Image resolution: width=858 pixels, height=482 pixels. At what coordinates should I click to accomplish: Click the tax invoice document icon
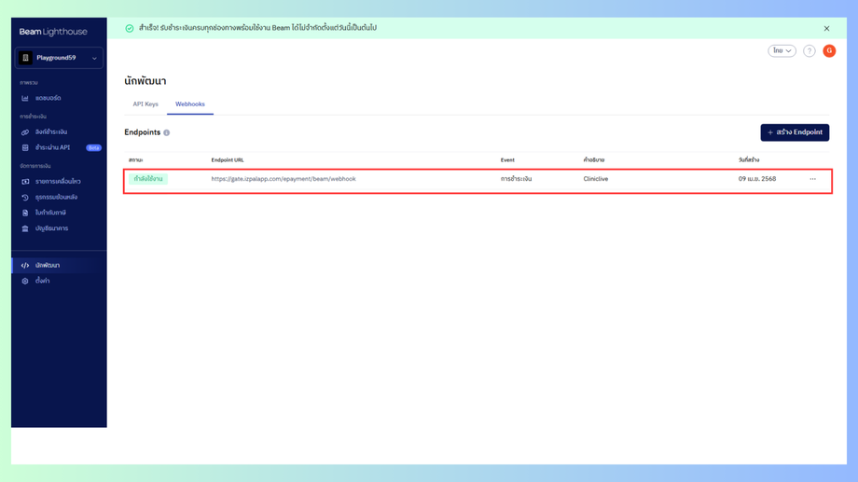(x=25, y=213)
